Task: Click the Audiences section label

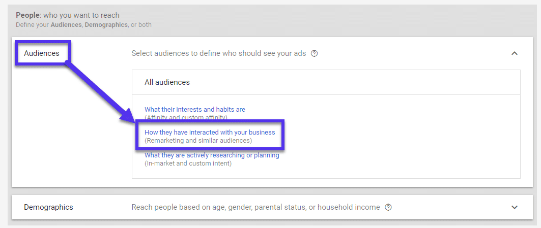Action: (42, 53)
